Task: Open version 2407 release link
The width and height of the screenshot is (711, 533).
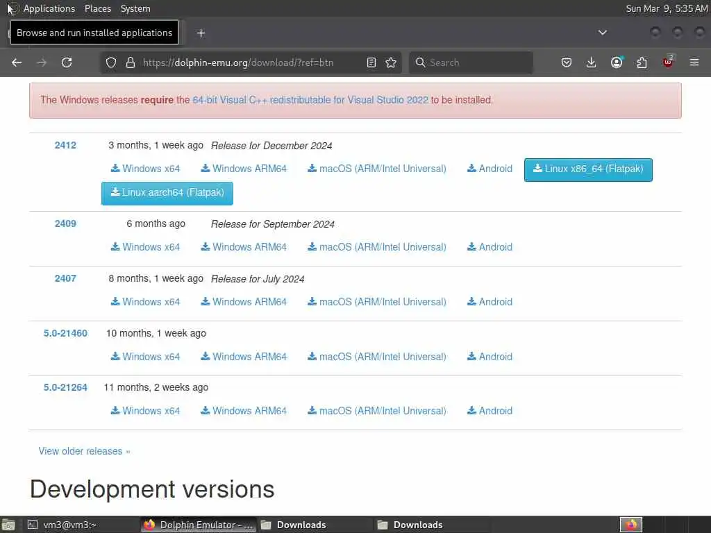Action: point(65,279)
